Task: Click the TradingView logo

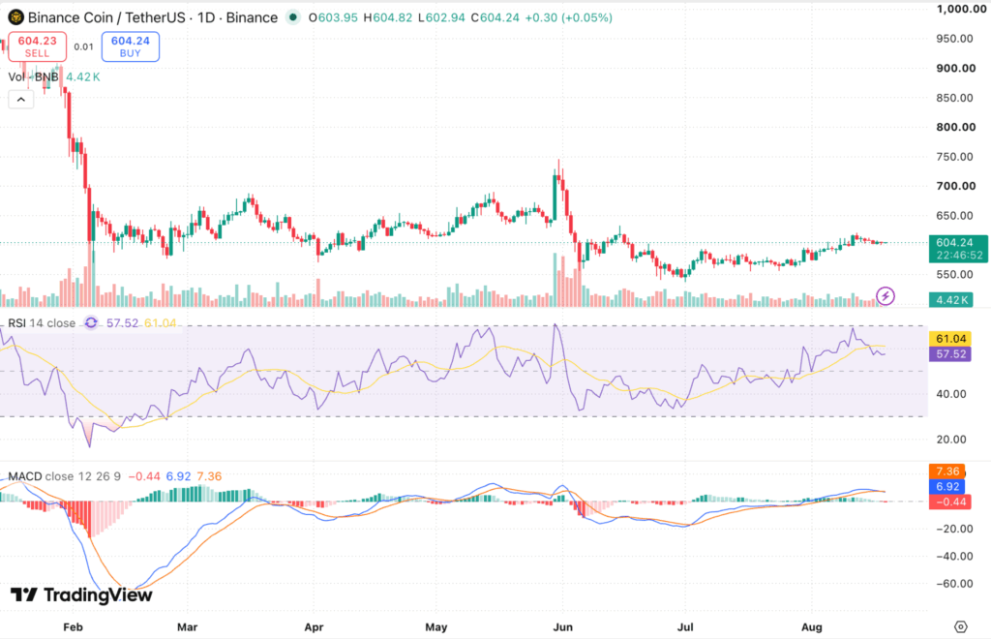Action: coord(81,594)
